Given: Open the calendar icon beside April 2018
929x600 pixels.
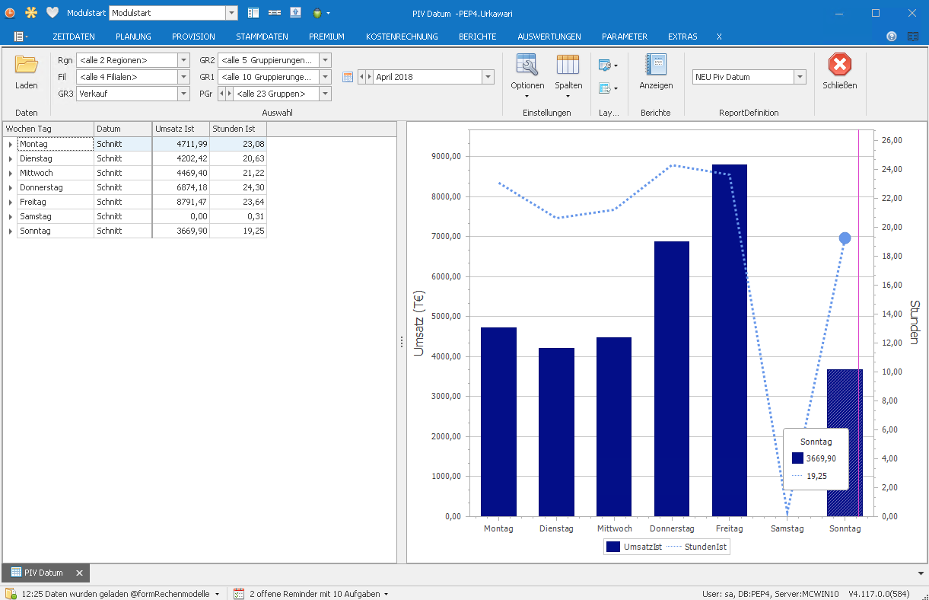Looking at the screenshot, I should (348, 77).
